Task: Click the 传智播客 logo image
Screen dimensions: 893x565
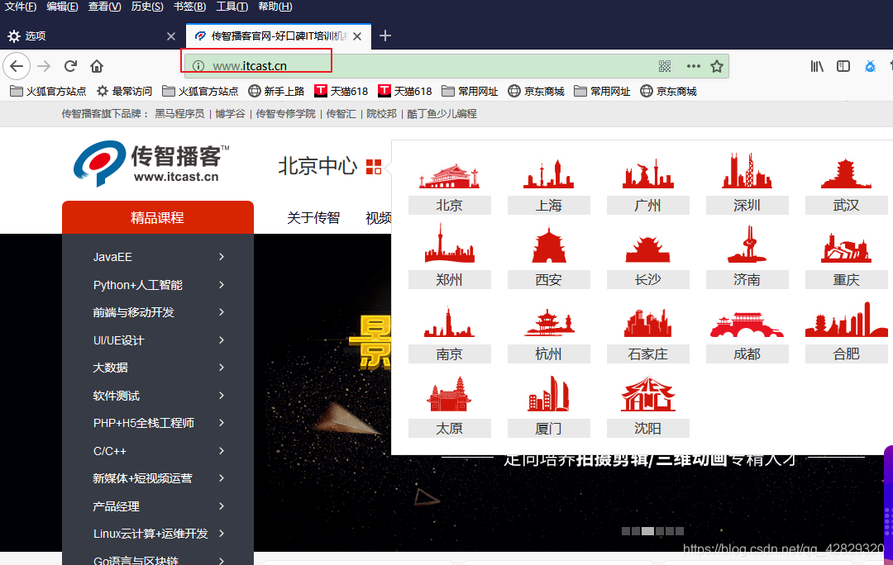Action: click(151, 164)
